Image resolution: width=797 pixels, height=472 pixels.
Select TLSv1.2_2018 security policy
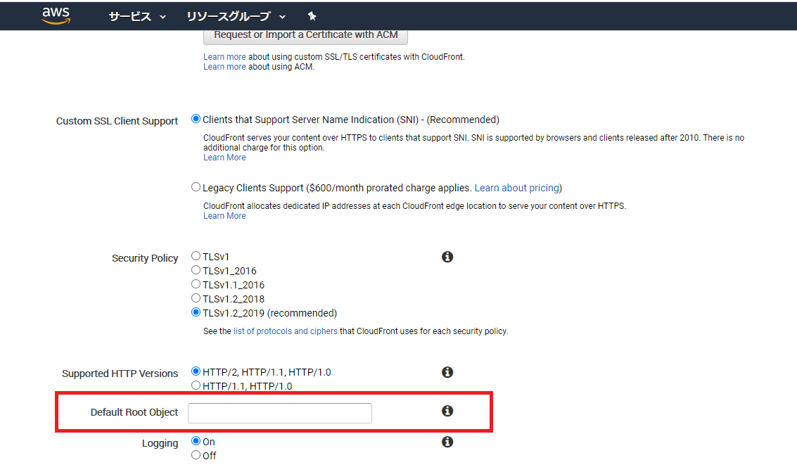pos(196,298)
